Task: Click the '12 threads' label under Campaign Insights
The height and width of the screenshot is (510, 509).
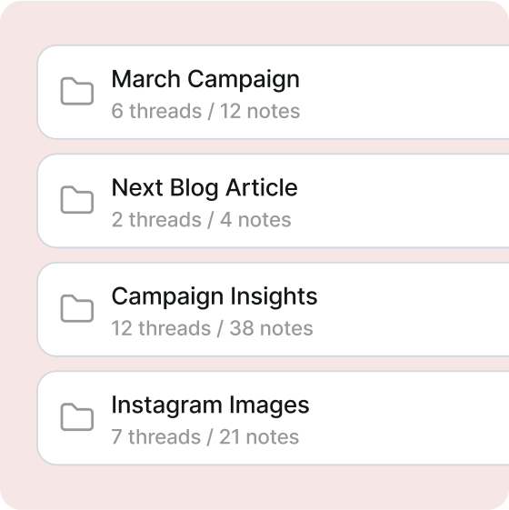Action: pos(161,328)
